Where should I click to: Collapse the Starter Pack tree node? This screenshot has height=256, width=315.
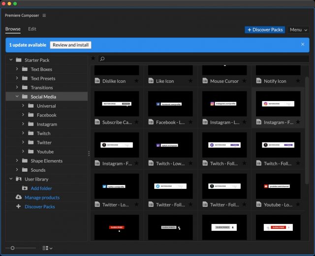[x=11, y=60]
